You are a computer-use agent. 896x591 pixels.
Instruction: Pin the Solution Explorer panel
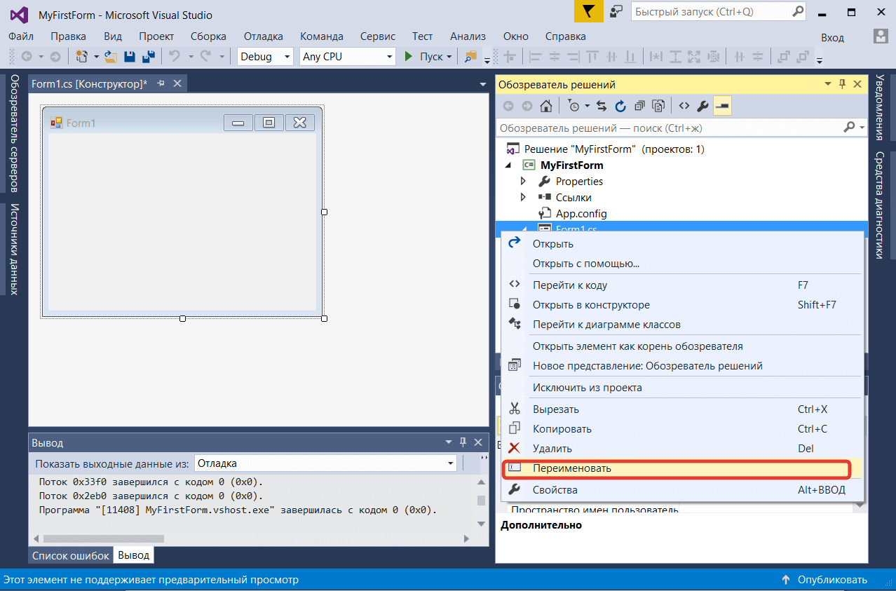click(842, 84)
